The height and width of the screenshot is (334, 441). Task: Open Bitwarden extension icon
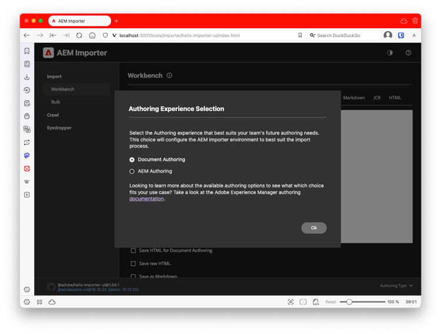401,35
